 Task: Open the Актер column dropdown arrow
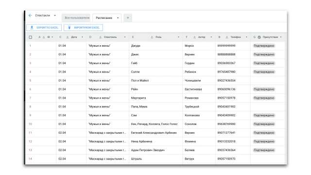click(211, 37)
